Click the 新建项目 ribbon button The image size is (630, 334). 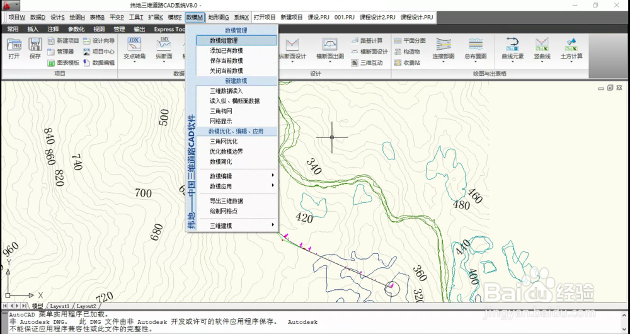64,40
